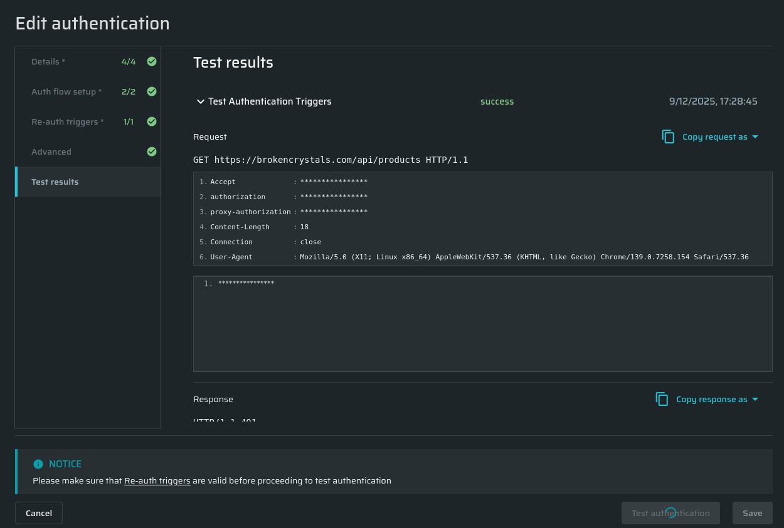The height and width of the screenshot is (528, 784).
Task: Click the Test results heading
Action: 233,63
